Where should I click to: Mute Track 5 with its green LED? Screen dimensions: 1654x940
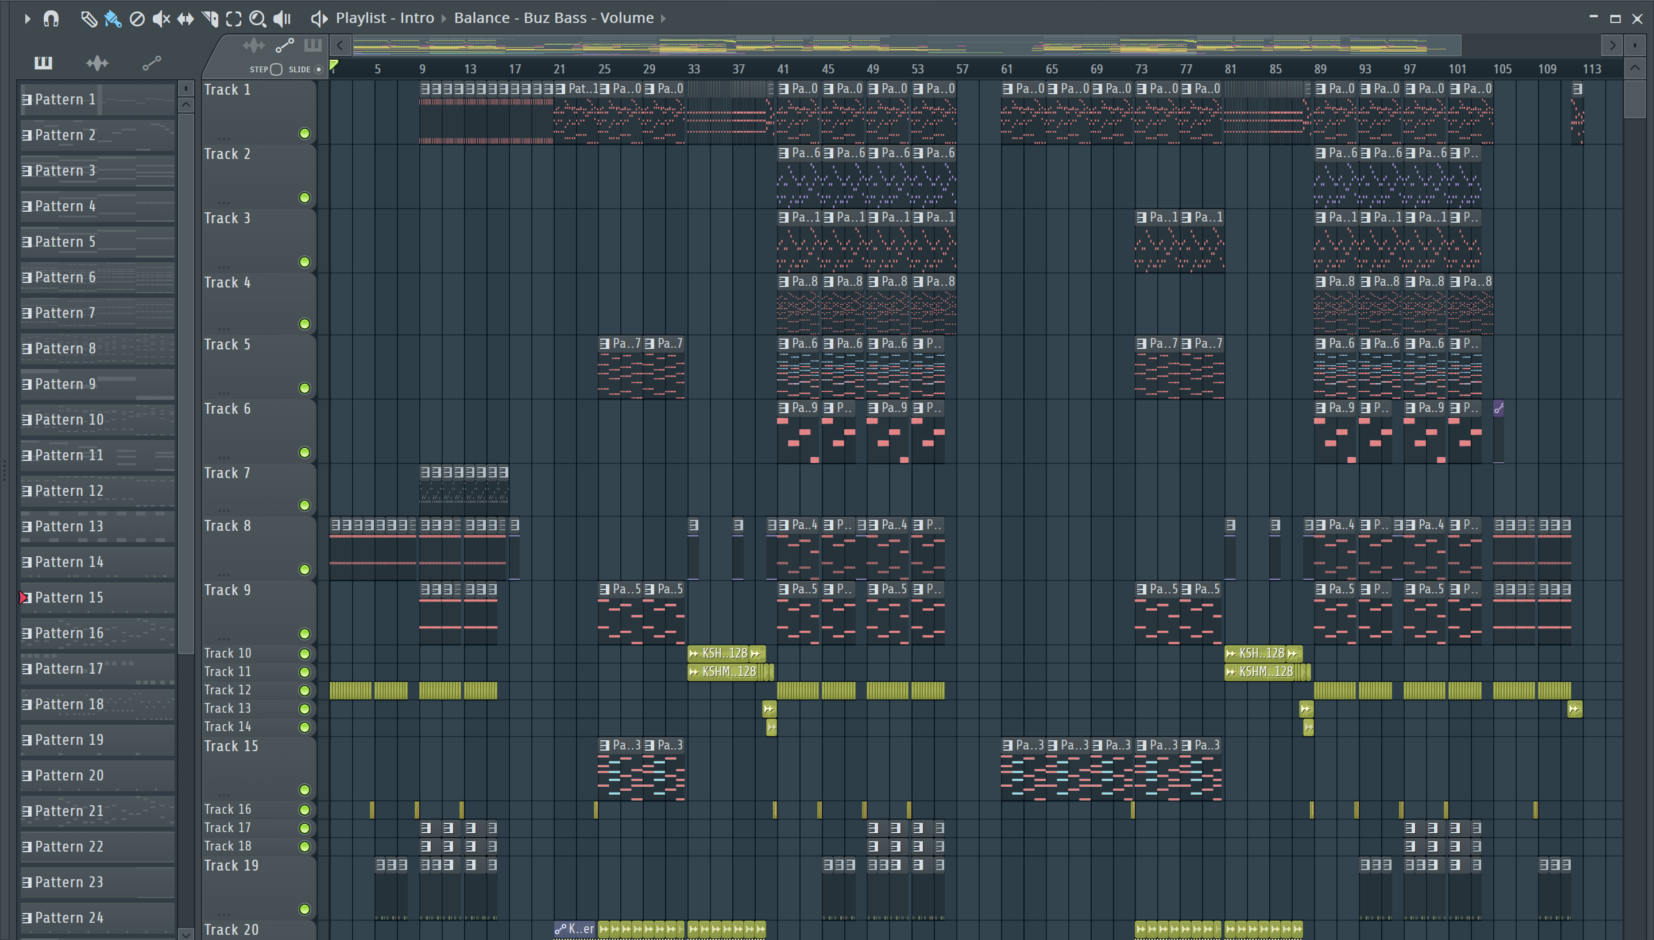(304, 388)
